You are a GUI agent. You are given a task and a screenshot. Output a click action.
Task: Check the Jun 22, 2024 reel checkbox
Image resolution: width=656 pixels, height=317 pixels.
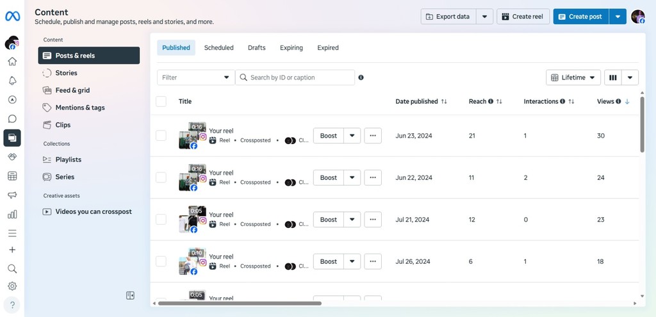pyautogui.click(x=161, y=177)
